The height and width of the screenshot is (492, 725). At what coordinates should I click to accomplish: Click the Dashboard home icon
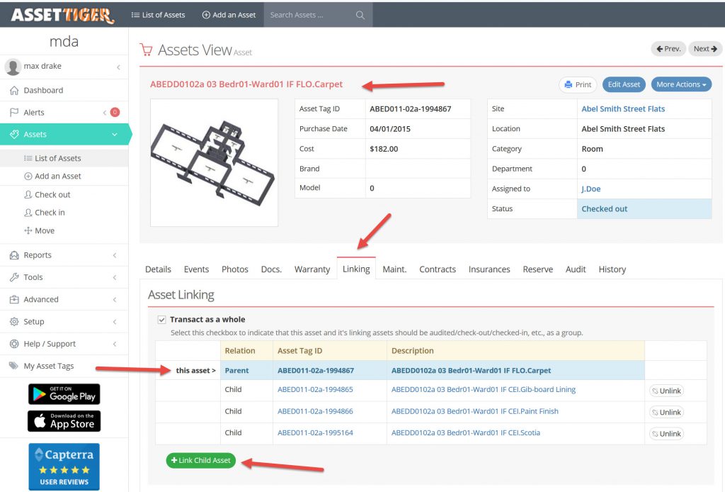13,91
